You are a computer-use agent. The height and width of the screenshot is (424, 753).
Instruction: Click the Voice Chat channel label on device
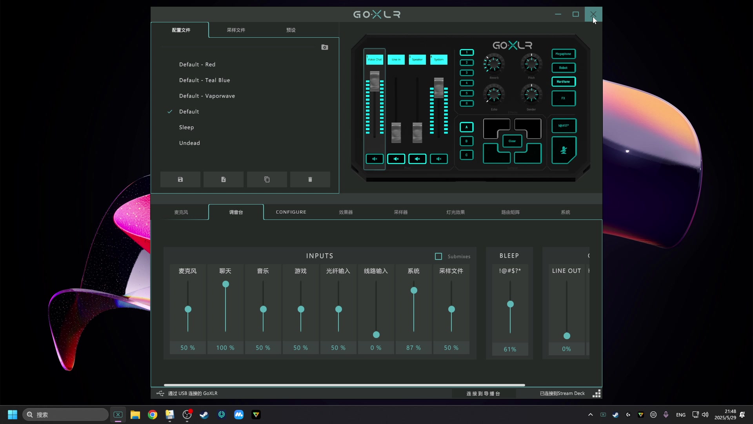(375, 60)
